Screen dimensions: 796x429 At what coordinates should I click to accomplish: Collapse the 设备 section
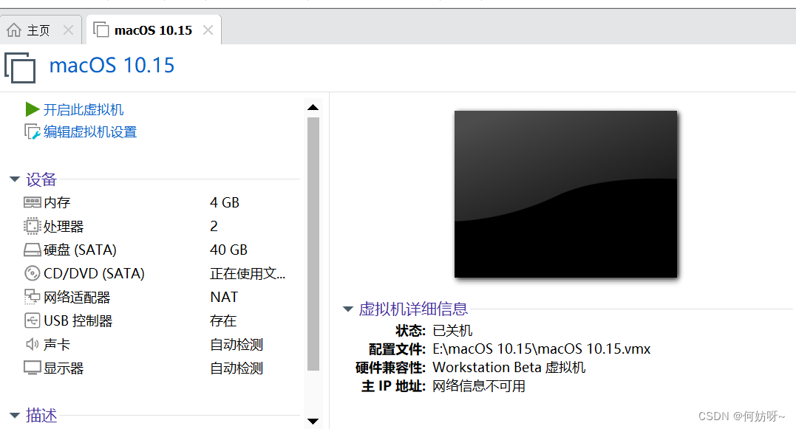[x=15, y=179]
